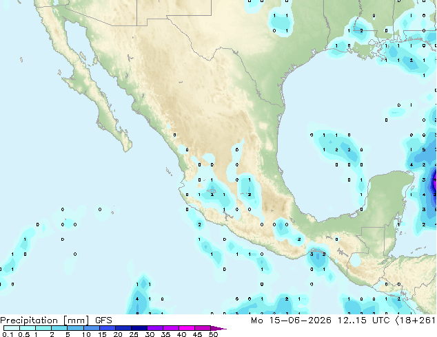This screenshot has width=437, height=337.
Task: Click the 0.1–0.5 mm palest legend swatch
Action: pos(12,328)
